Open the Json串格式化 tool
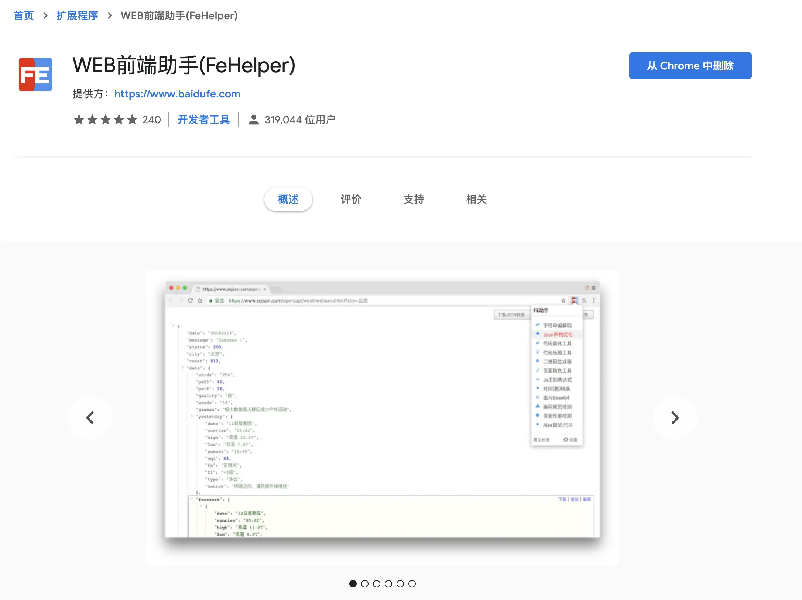802x600 pixels. [558, 334]
